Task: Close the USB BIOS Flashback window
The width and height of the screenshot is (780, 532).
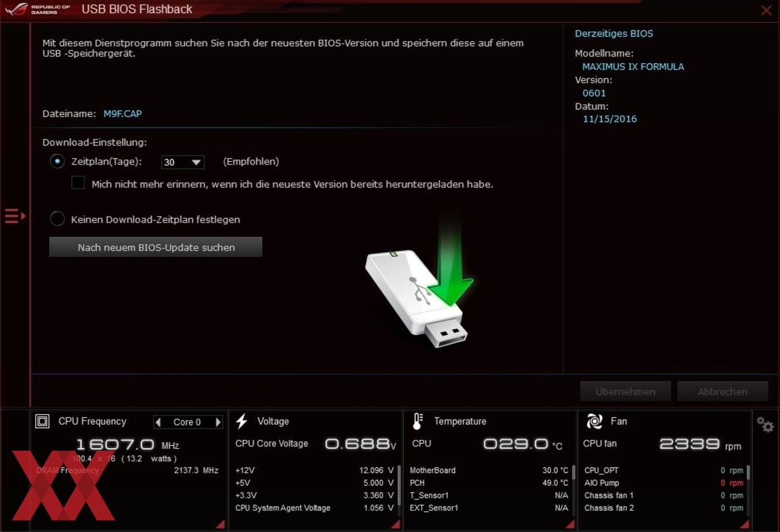Action: click(x=766, y=10)
